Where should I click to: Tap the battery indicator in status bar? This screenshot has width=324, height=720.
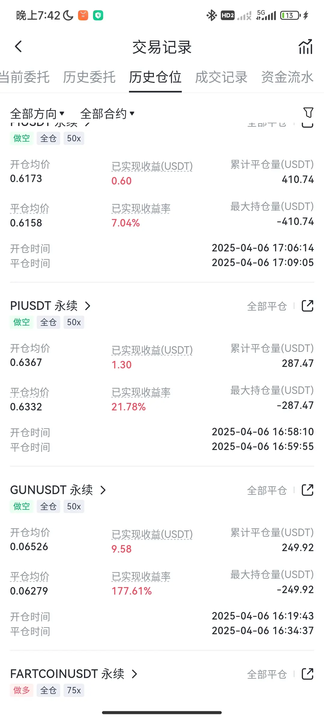pos(290,15)
